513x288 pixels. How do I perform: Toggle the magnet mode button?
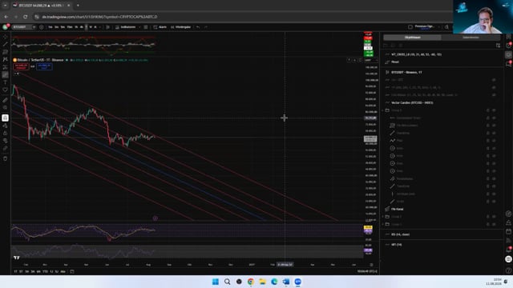6,118
